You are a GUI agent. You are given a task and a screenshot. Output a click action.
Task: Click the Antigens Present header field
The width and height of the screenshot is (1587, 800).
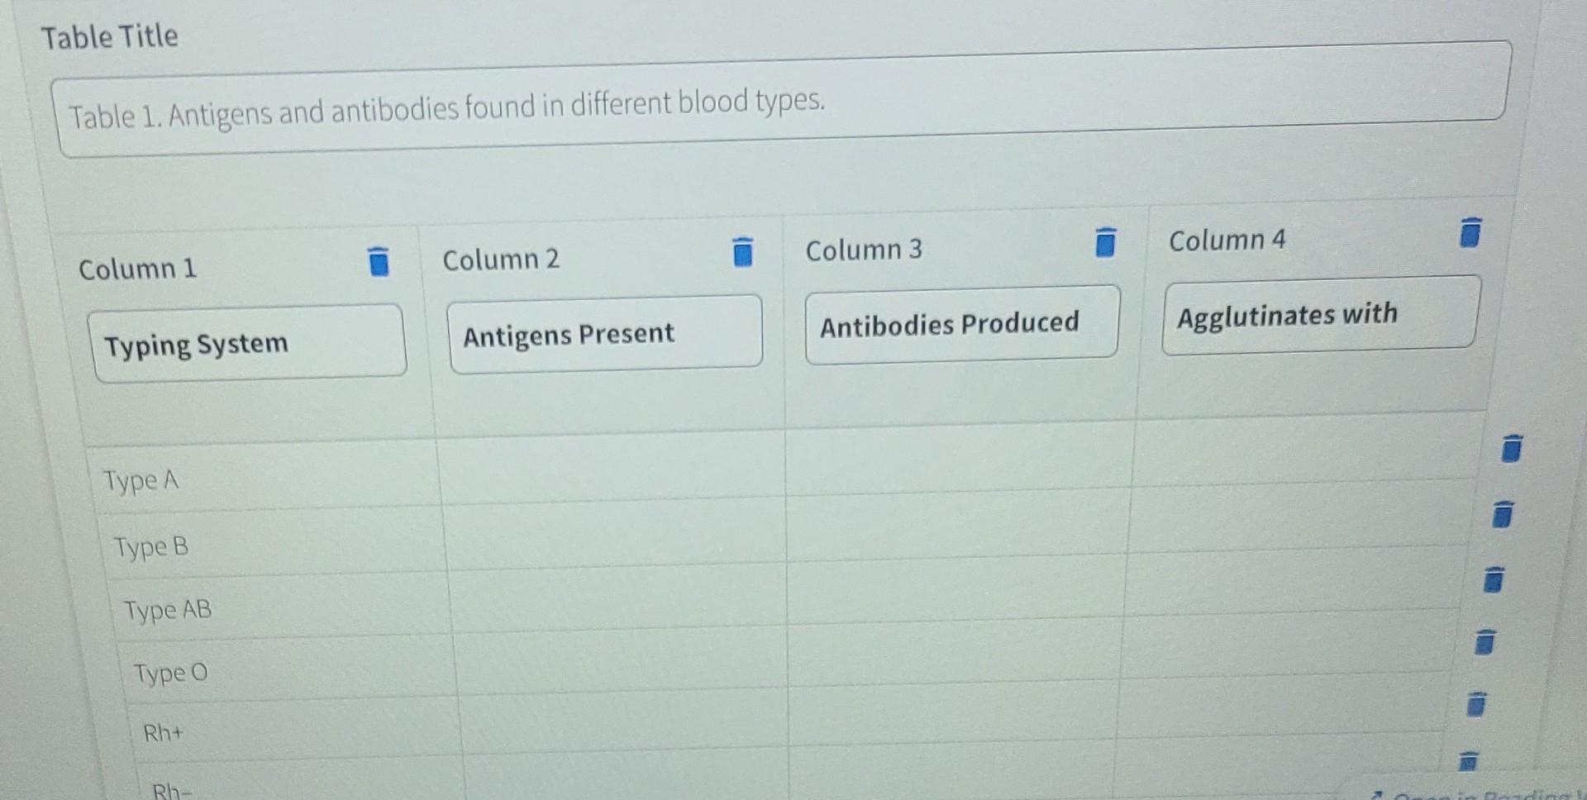click(x=604, y=333)
